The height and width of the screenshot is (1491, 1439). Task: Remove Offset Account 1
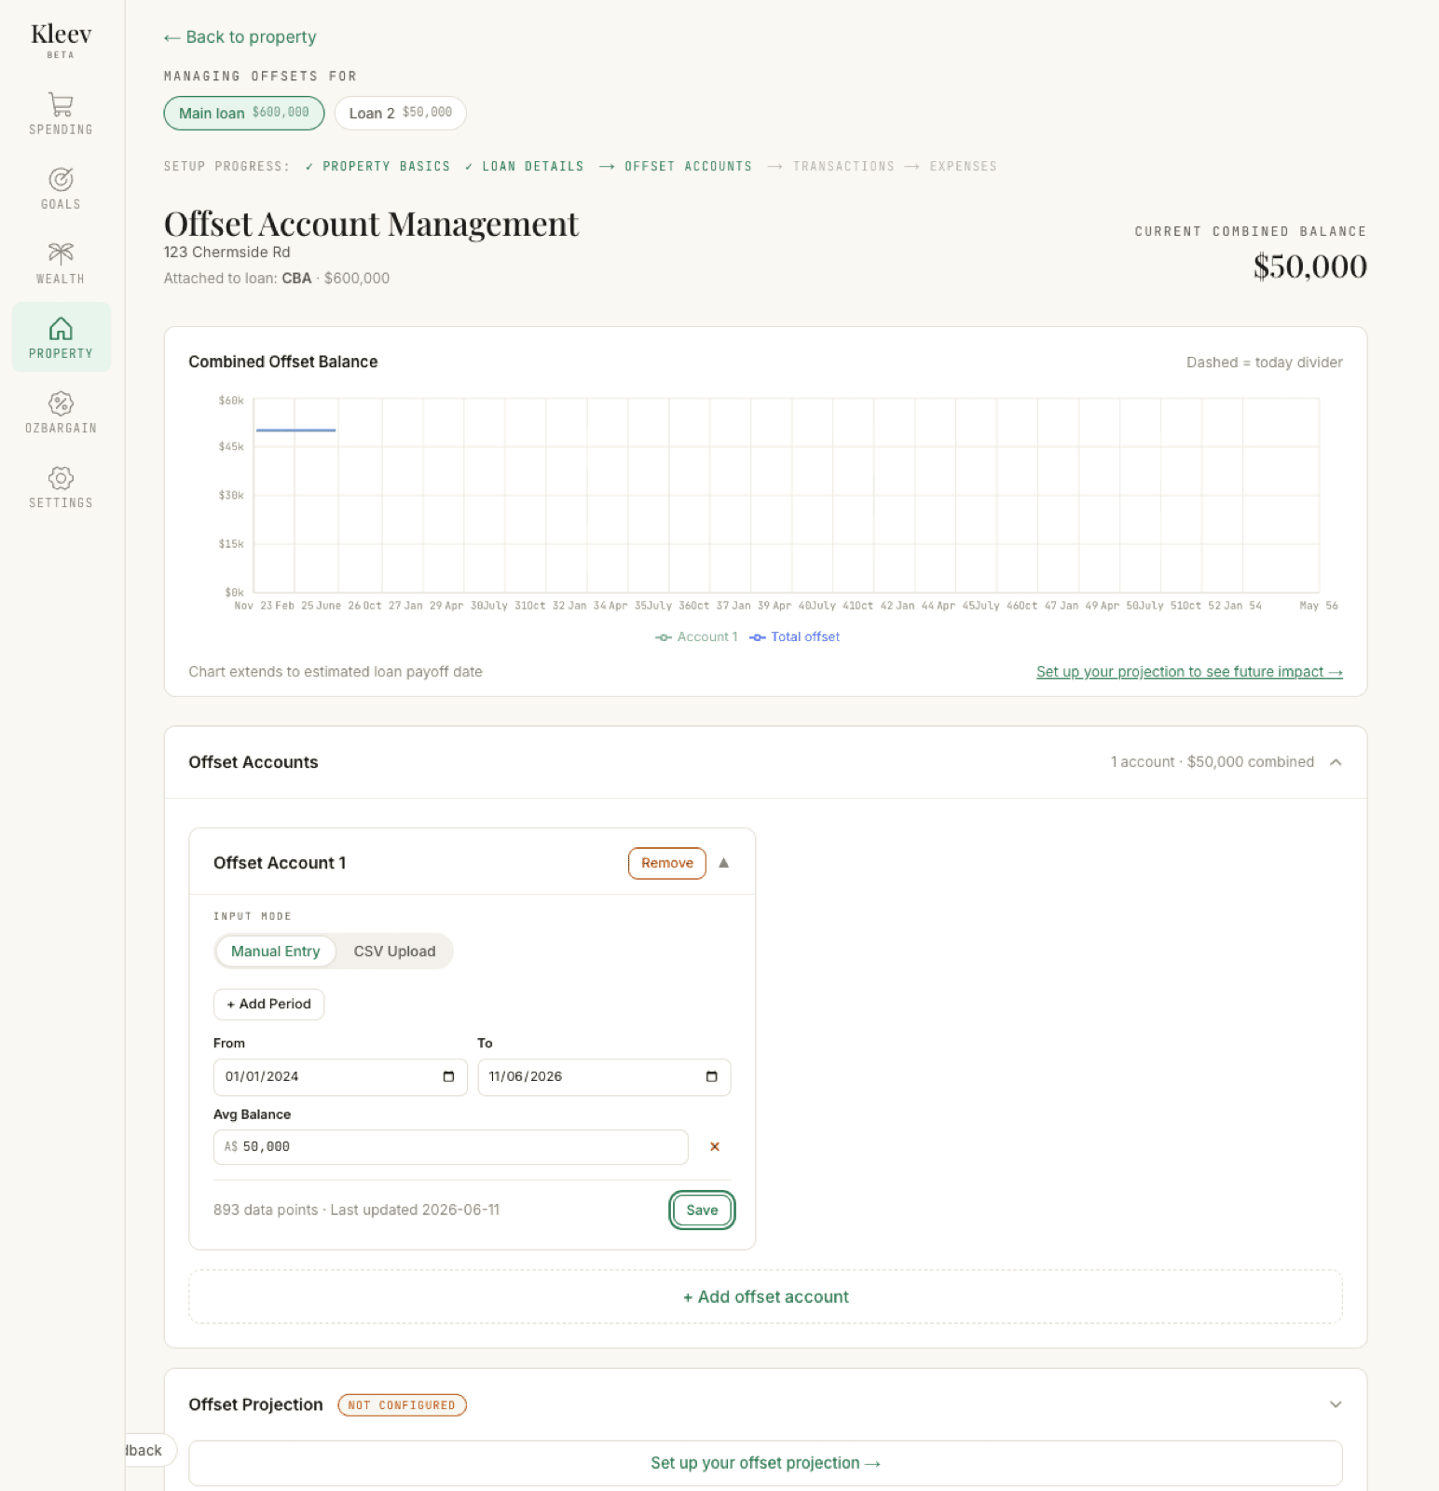(667, 863)
